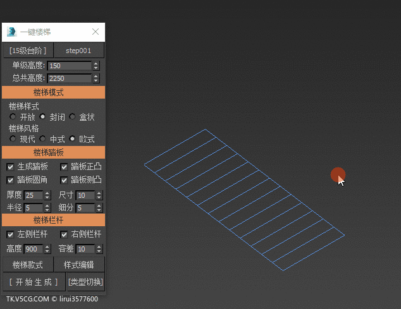
Task: Toggle the 踏板圆角 checkbox
Action: (x=11, y=180)
